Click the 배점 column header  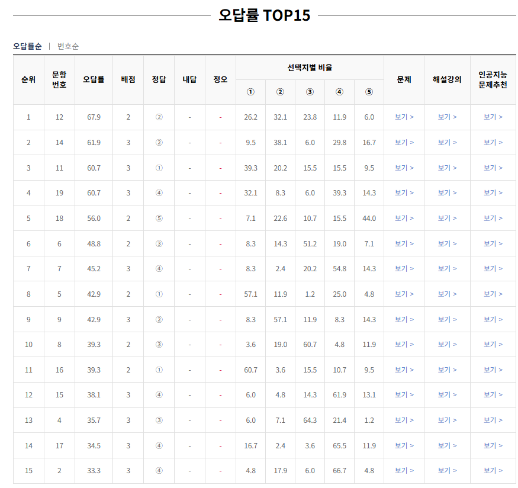tap(128, 79)
